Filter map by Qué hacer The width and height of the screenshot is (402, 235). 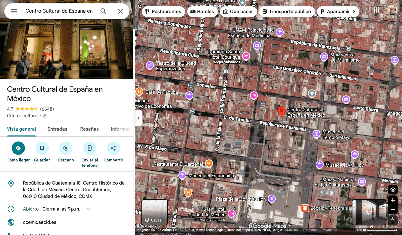click(x=238, y=12)
